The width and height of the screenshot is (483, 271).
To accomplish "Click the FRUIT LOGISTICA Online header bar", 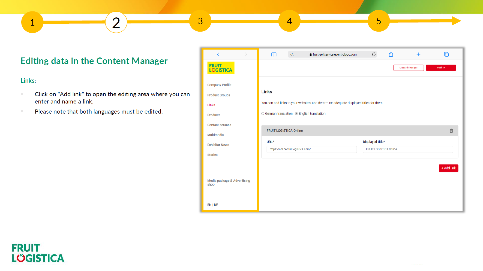I will tap(360, 131).
